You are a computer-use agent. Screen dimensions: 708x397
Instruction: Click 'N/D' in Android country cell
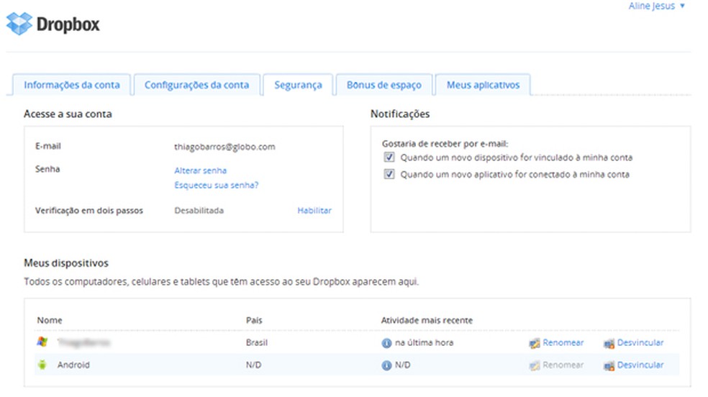(x=253, y=365)
